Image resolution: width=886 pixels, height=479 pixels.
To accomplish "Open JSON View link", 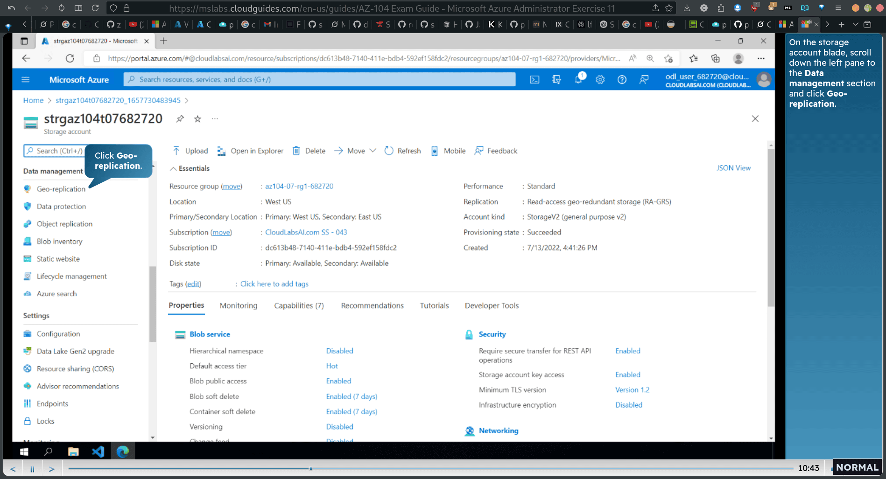I will [x=733, y=168].
